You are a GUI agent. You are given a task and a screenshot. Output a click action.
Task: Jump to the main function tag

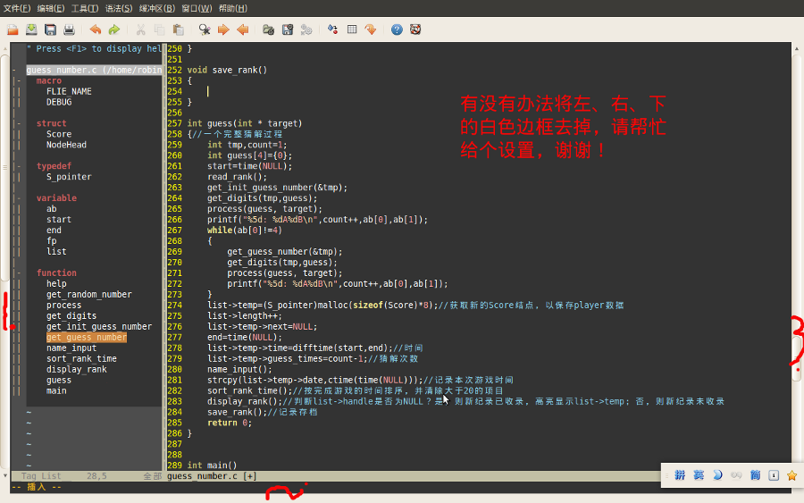56,390
